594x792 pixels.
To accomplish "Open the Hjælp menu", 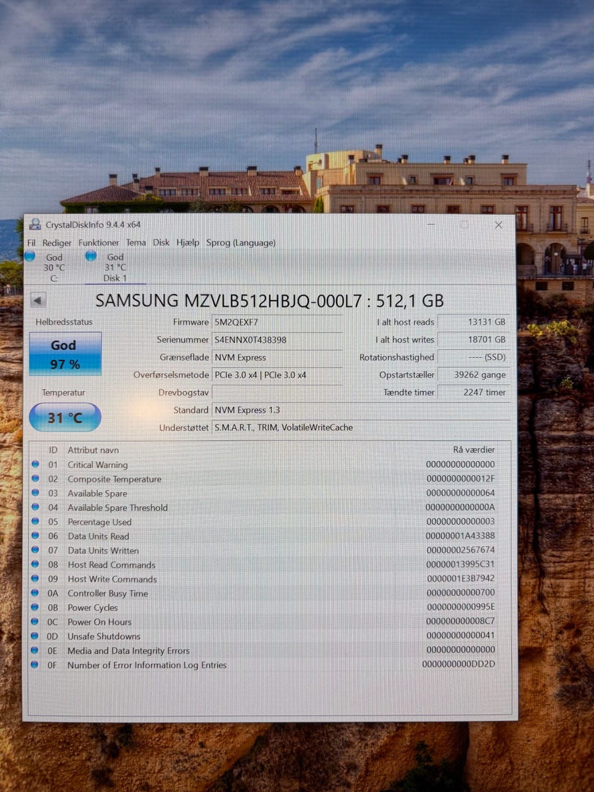I will [187, 243].
